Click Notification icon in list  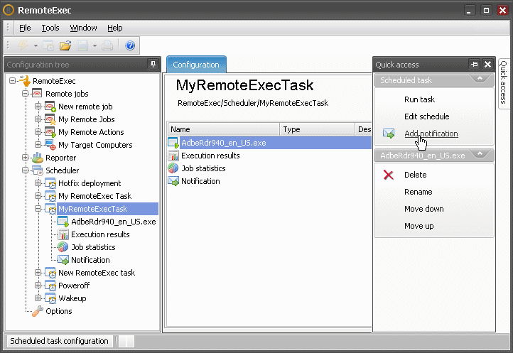point(173,181)
